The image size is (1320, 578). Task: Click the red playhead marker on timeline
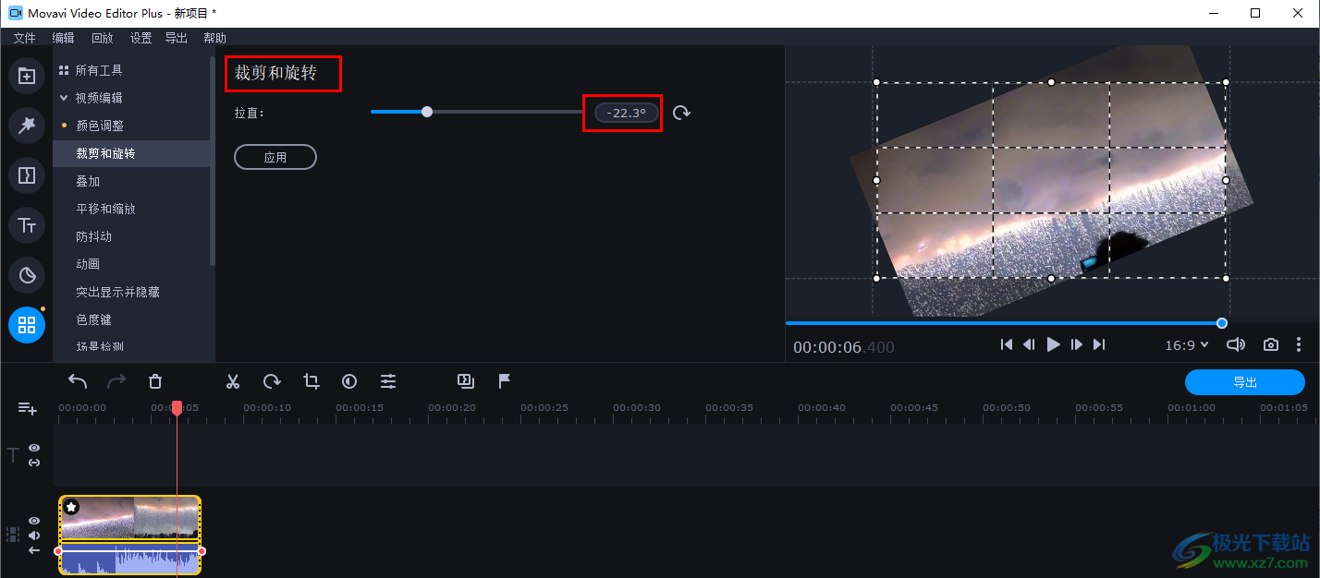[177, 407]
